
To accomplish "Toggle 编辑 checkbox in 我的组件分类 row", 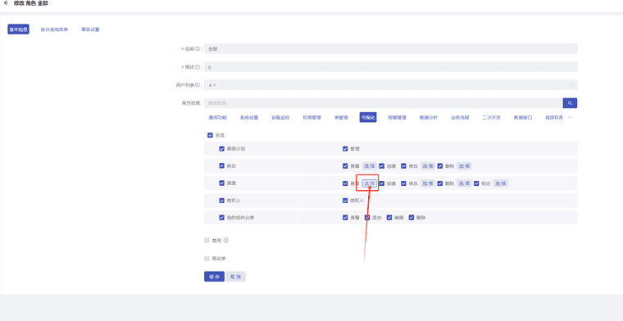I will [x=389, y=218].
